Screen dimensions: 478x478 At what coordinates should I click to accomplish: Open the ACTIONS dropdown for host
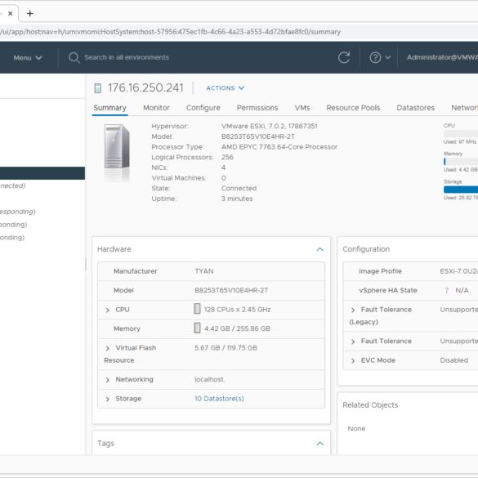(226, 88)
